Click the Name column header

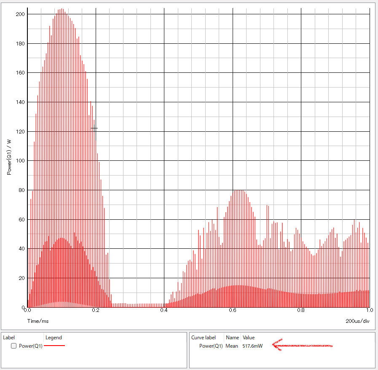(232, 338)
